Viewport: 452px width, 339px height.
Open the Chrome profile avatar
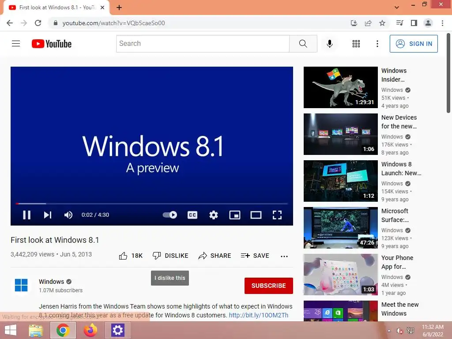(x=428, y=23)
